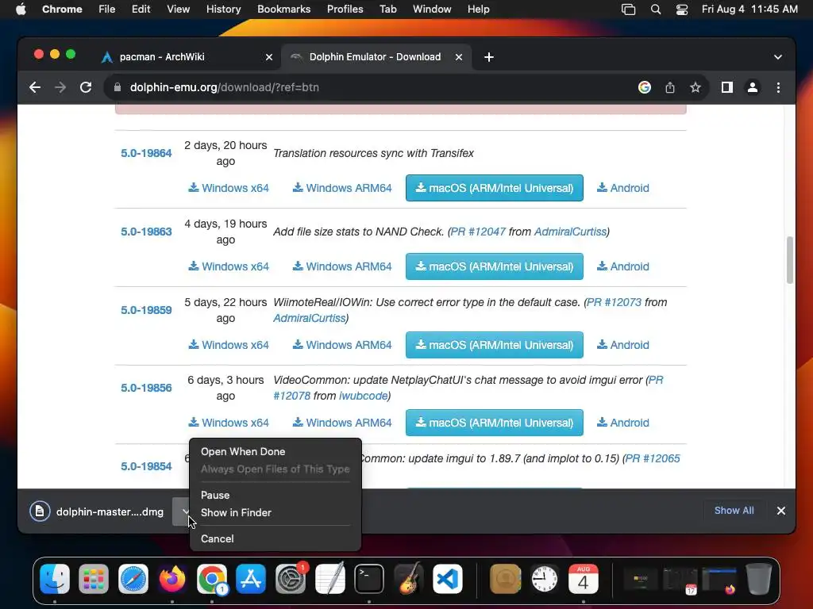This screenshot has height=609, width=813.
Task: Open Trash in the Dock
Action: (x=758, y=578)
